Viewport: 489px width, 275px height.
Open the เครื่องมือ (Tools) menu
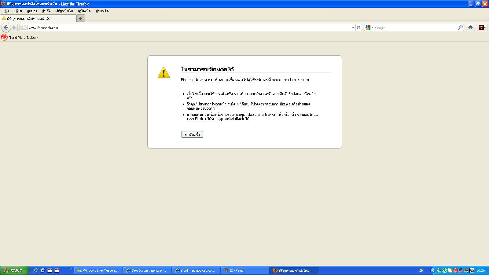tap(84, 11)
